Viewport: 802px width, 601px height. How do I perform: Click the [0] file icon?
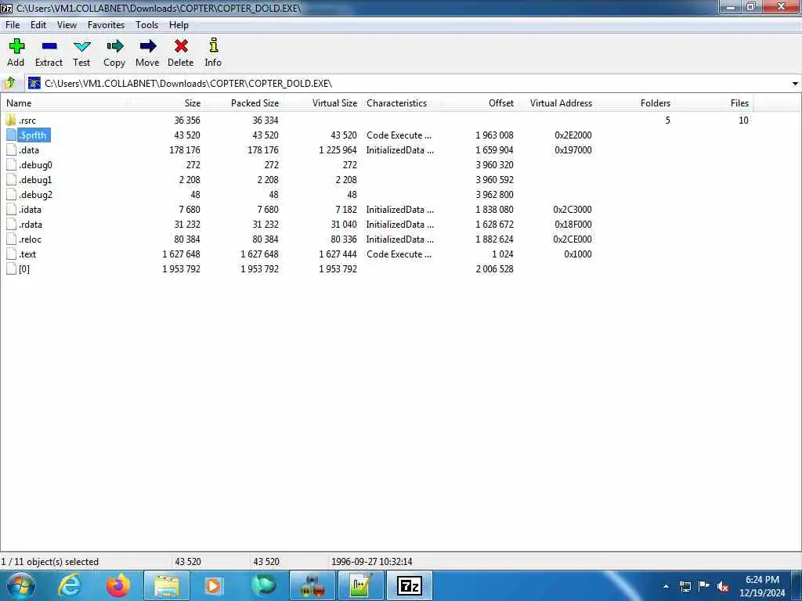(11, 269)
